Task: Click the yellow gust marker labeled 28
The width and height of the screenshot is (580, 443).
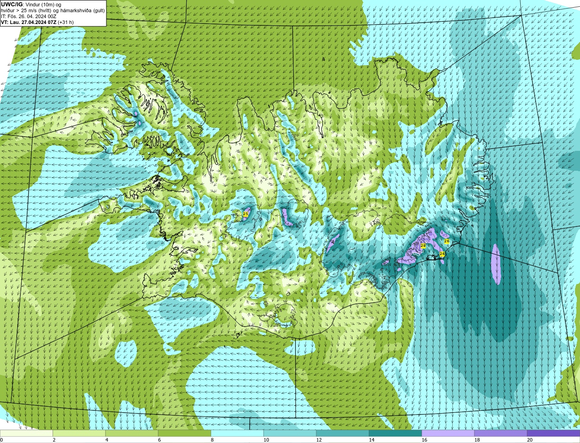Action: click(423, 246)
